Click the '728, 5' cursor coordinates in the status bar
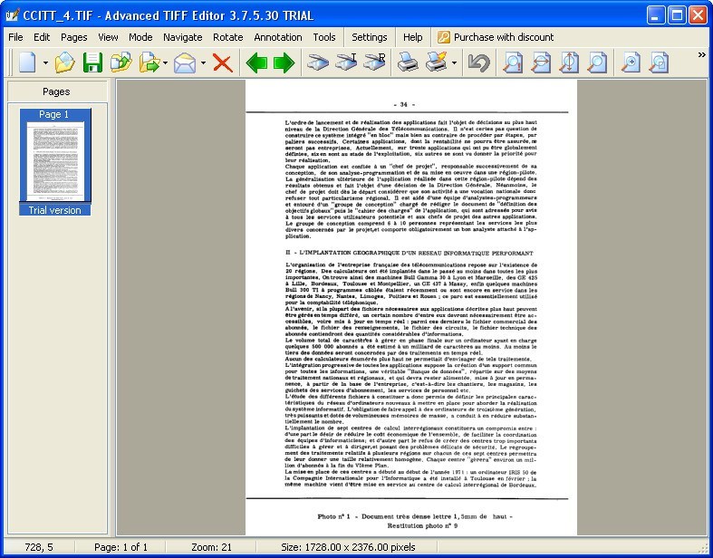Viewport: 713px width, 558px height. click(x=39, y=547)
